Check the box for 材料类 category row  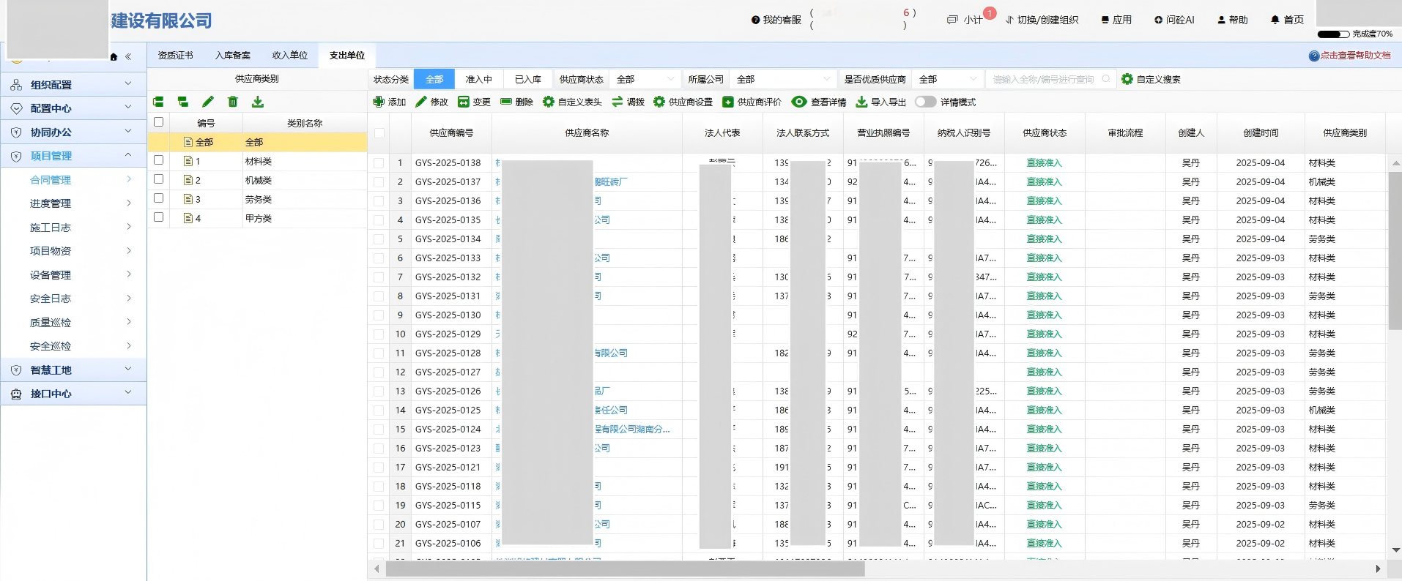coord(158,160)
